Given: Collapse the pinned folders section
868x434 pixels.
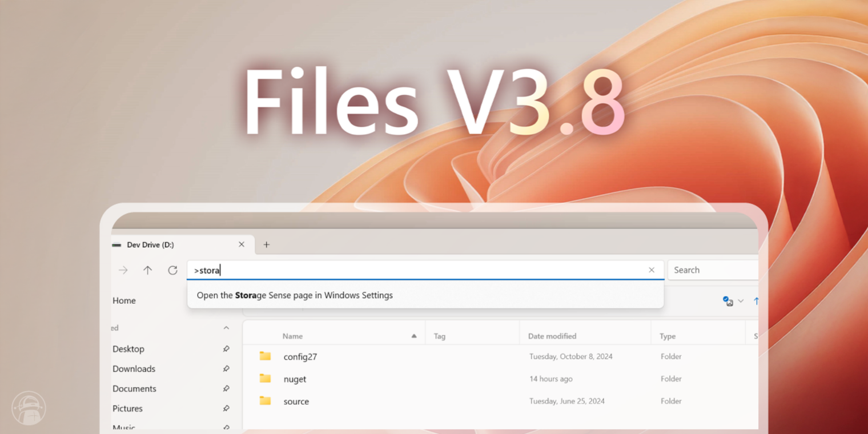Looking at the screenshot, I should (226, 328).
